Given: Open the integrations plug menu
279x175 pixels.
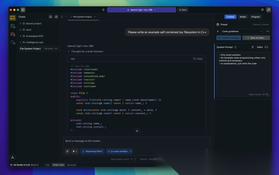Looking at the screenshot, I should [75, 151].
